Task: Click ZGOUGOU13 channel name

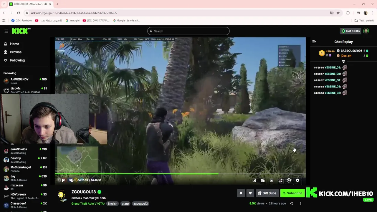Action: pyautogui.click(x=84, y=192)
